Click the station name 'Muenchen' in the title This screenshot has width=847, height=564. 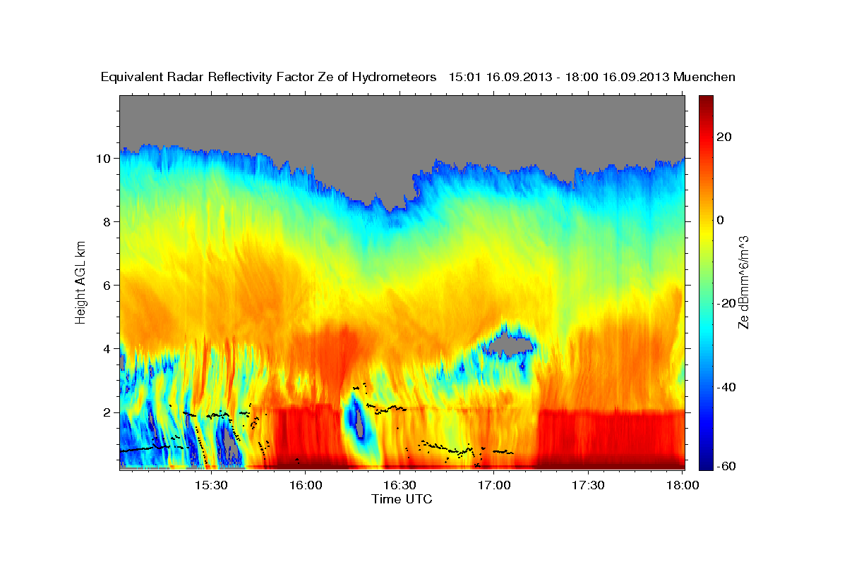point(704,78)
